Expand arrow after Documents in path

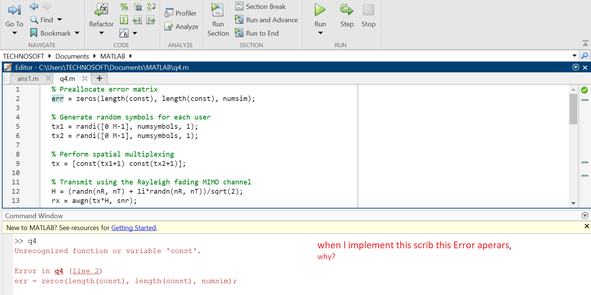tap(95, 56)
